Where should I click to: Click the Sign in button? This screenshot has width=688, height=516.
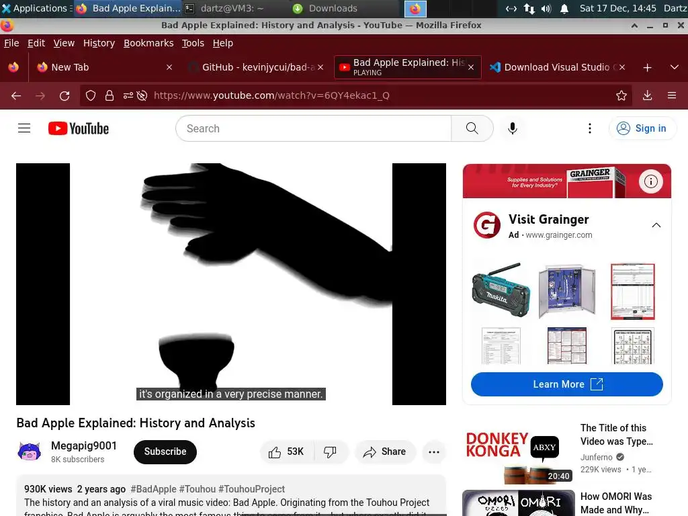pos(642,128)
